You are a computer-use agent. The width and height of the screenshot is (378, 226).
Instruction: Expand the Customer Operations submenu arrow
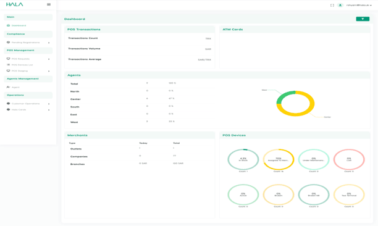[49, 104]
